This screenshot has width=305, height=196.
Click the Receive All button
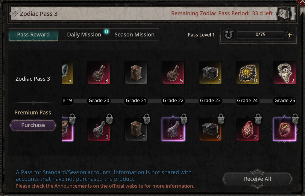tap(257, 179)
